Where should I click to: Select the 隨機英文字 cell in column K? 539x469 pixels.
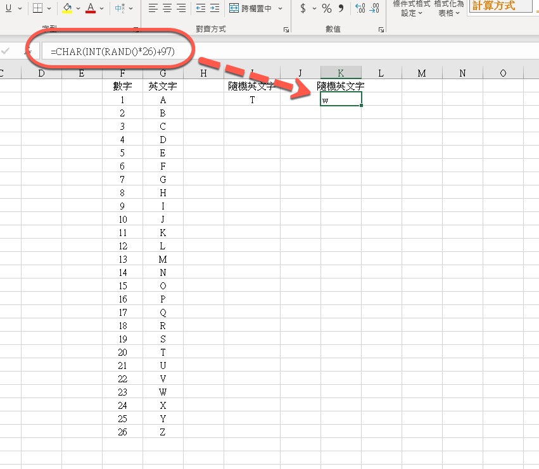(341, 86)
